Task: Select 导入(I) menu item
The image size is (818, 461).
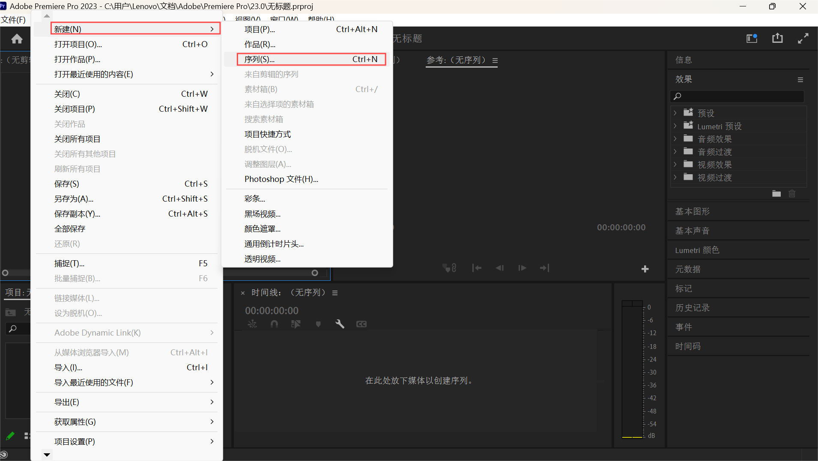Action: pos(127,367)
